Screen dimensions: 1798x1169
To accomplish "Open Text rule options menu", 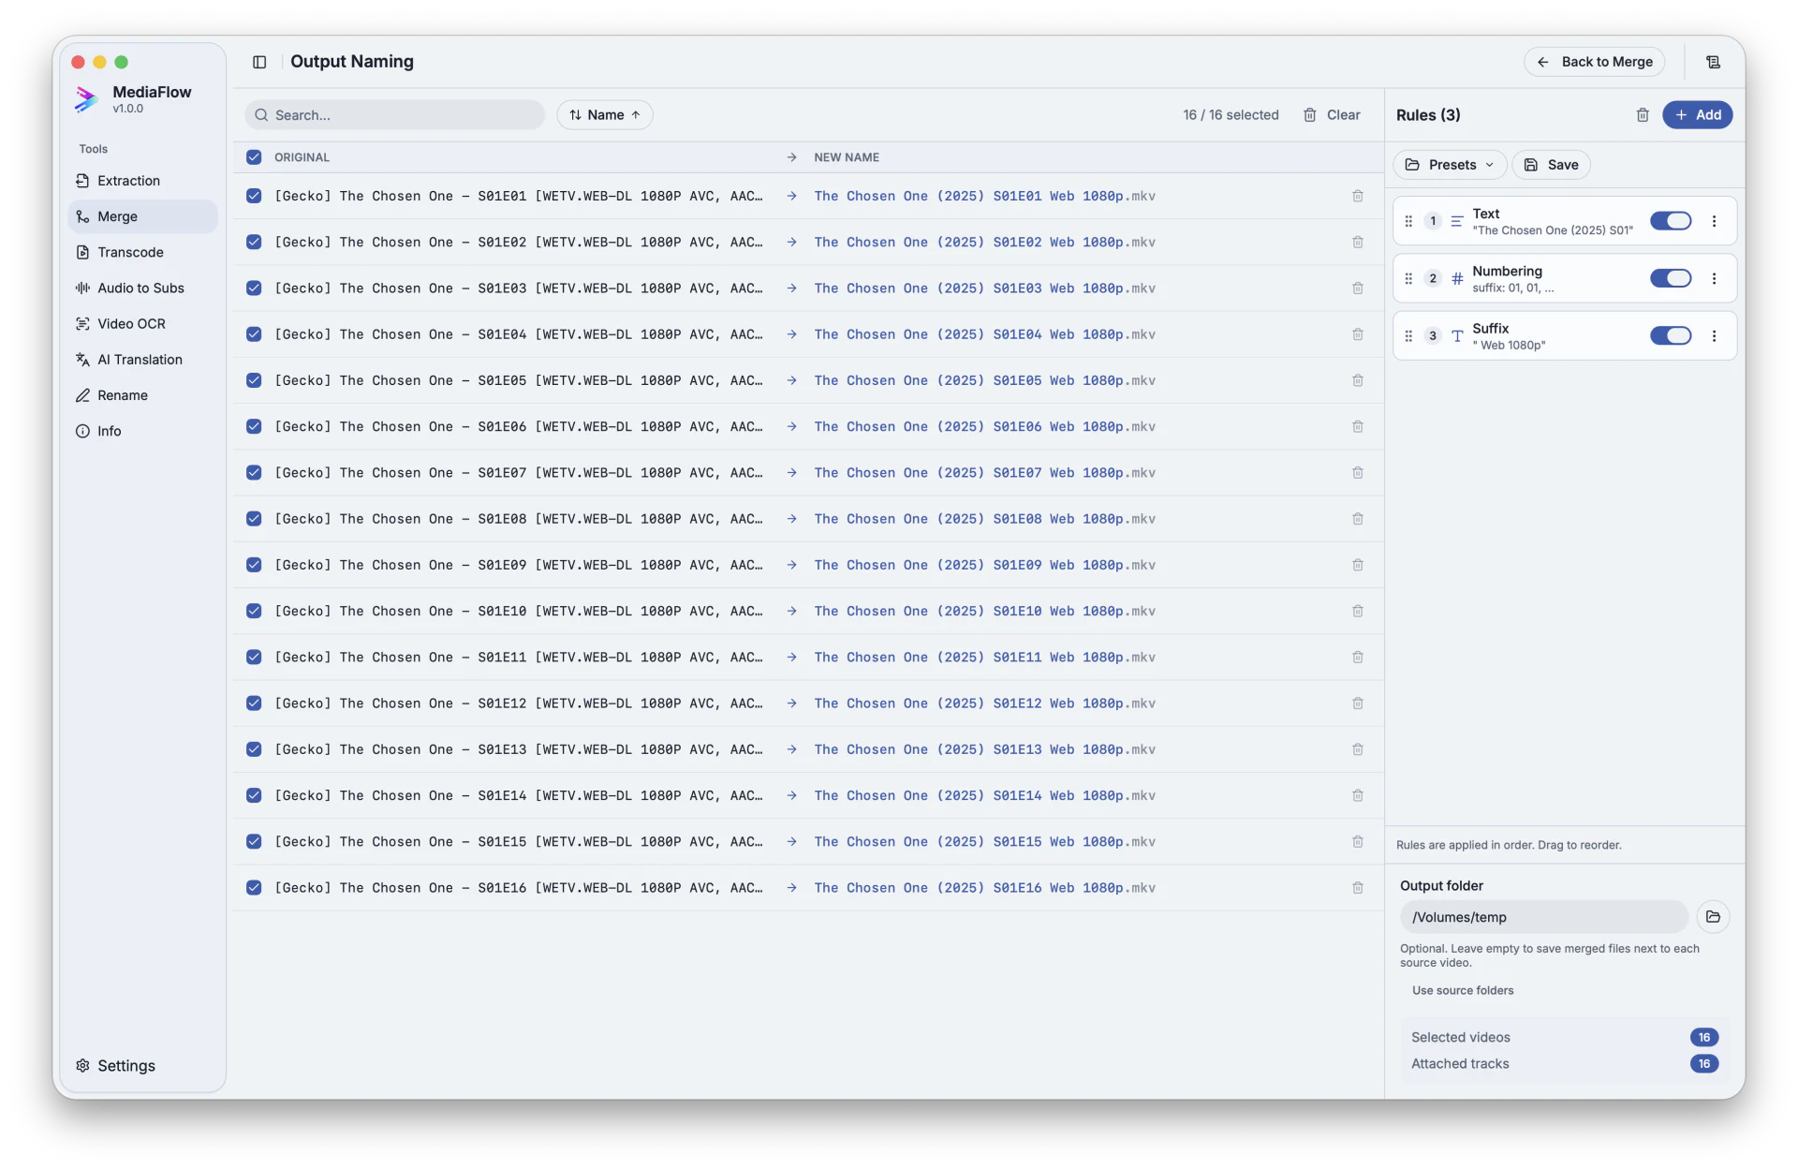I will coord(1714,221).
